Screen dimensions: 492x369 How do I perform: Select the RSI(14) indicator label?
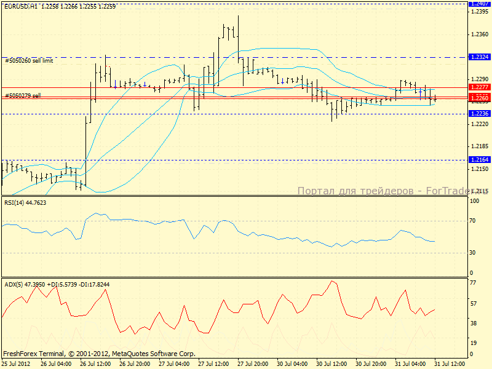click(25, 202)
